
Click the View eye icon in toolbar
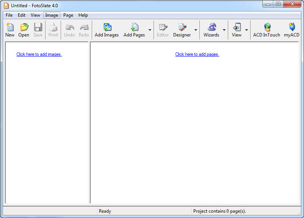tap(237, 27)
